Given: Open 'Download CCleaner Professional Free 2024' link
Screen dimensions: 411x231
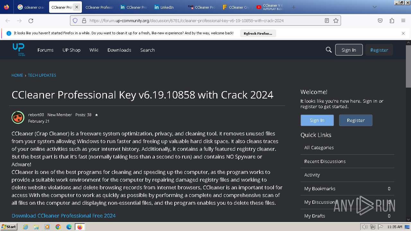Looking at the screenshot, I should (64, 216).
